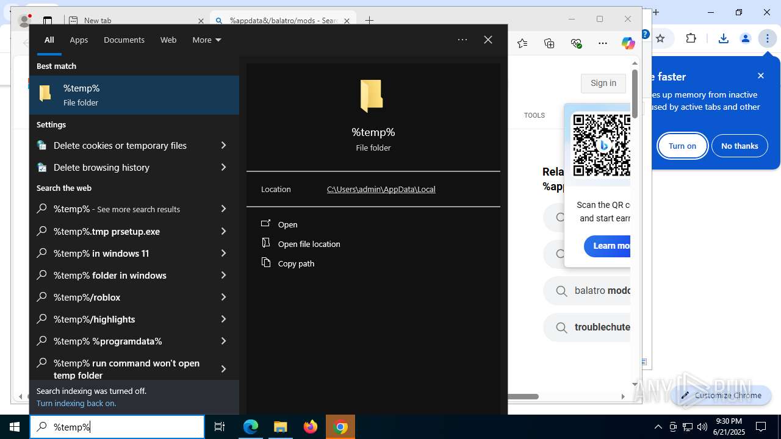
Task: Bookmark page with Chrome star icon
Action: pos(660,38)
